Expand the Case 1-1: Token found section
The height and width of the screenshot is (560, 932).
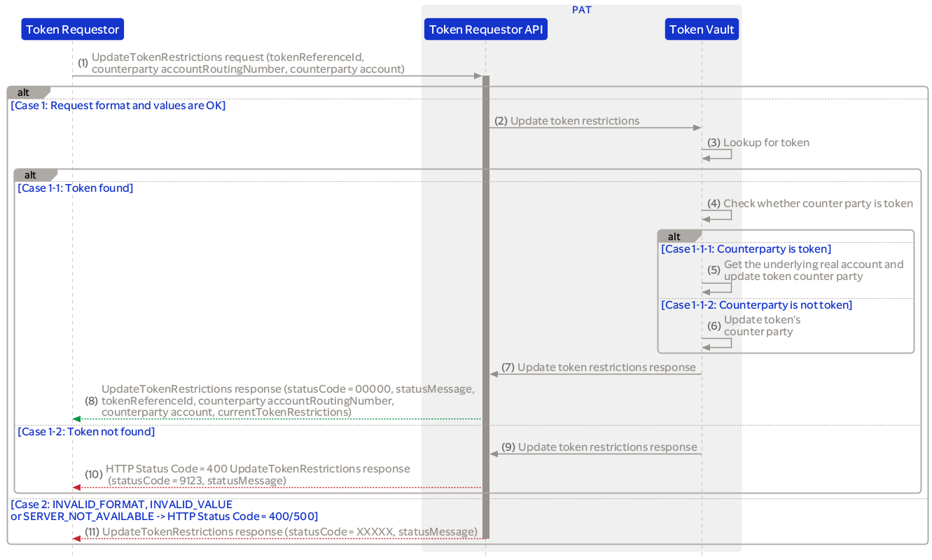point(74,187)
